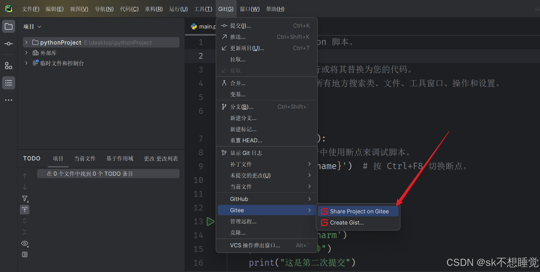Image resolution: width=540 pixels, height=272 pixels.
Task: Choose Rebase (变基) menu entry
Action: click(267, 94)
